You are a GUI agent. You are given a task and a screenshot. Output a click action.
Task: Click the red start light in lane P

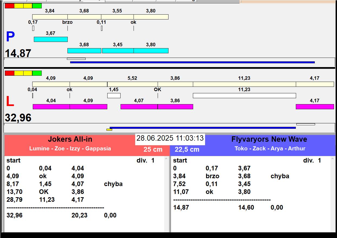[x=9, y=6]
